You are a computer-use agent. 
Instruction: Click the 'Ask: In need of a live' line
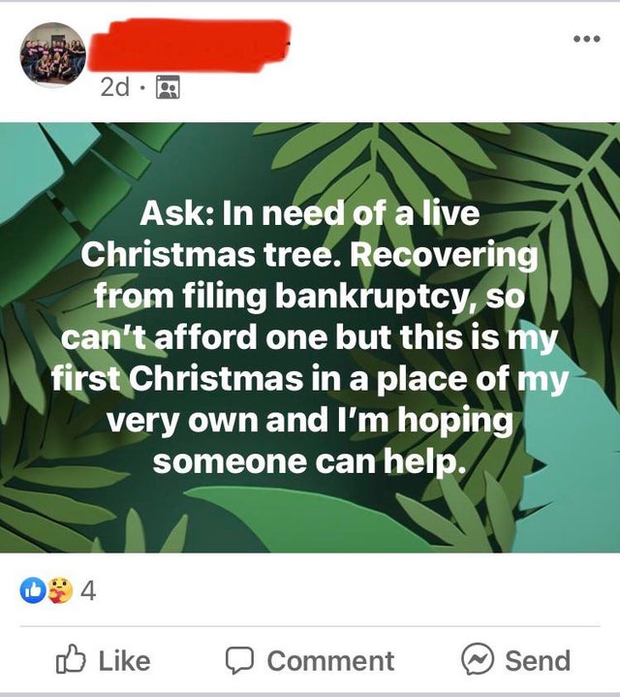[x=310, y=213]
